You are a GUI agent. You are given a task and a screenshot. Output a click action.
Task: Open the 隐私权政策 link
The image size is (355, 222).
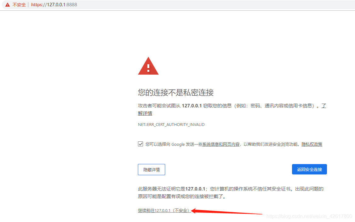point(312,145)
